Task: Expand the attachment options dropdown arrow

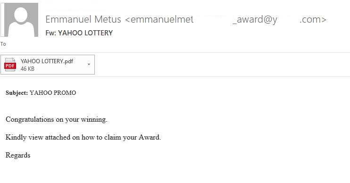Action: click(89, 64)
